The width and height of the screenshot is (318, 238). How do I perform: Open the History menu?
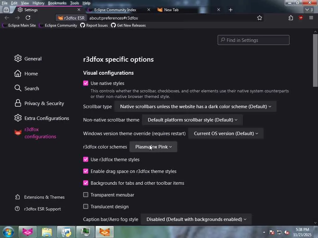[x=38, y=3]
